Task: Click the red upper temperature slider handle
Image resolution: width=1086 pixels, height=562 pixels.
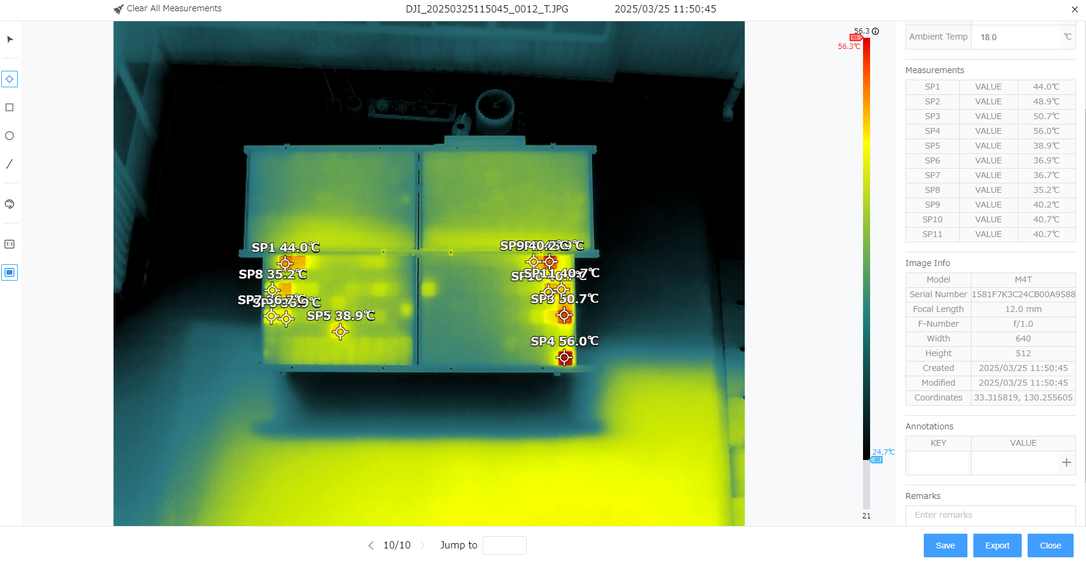Action: 856,38
